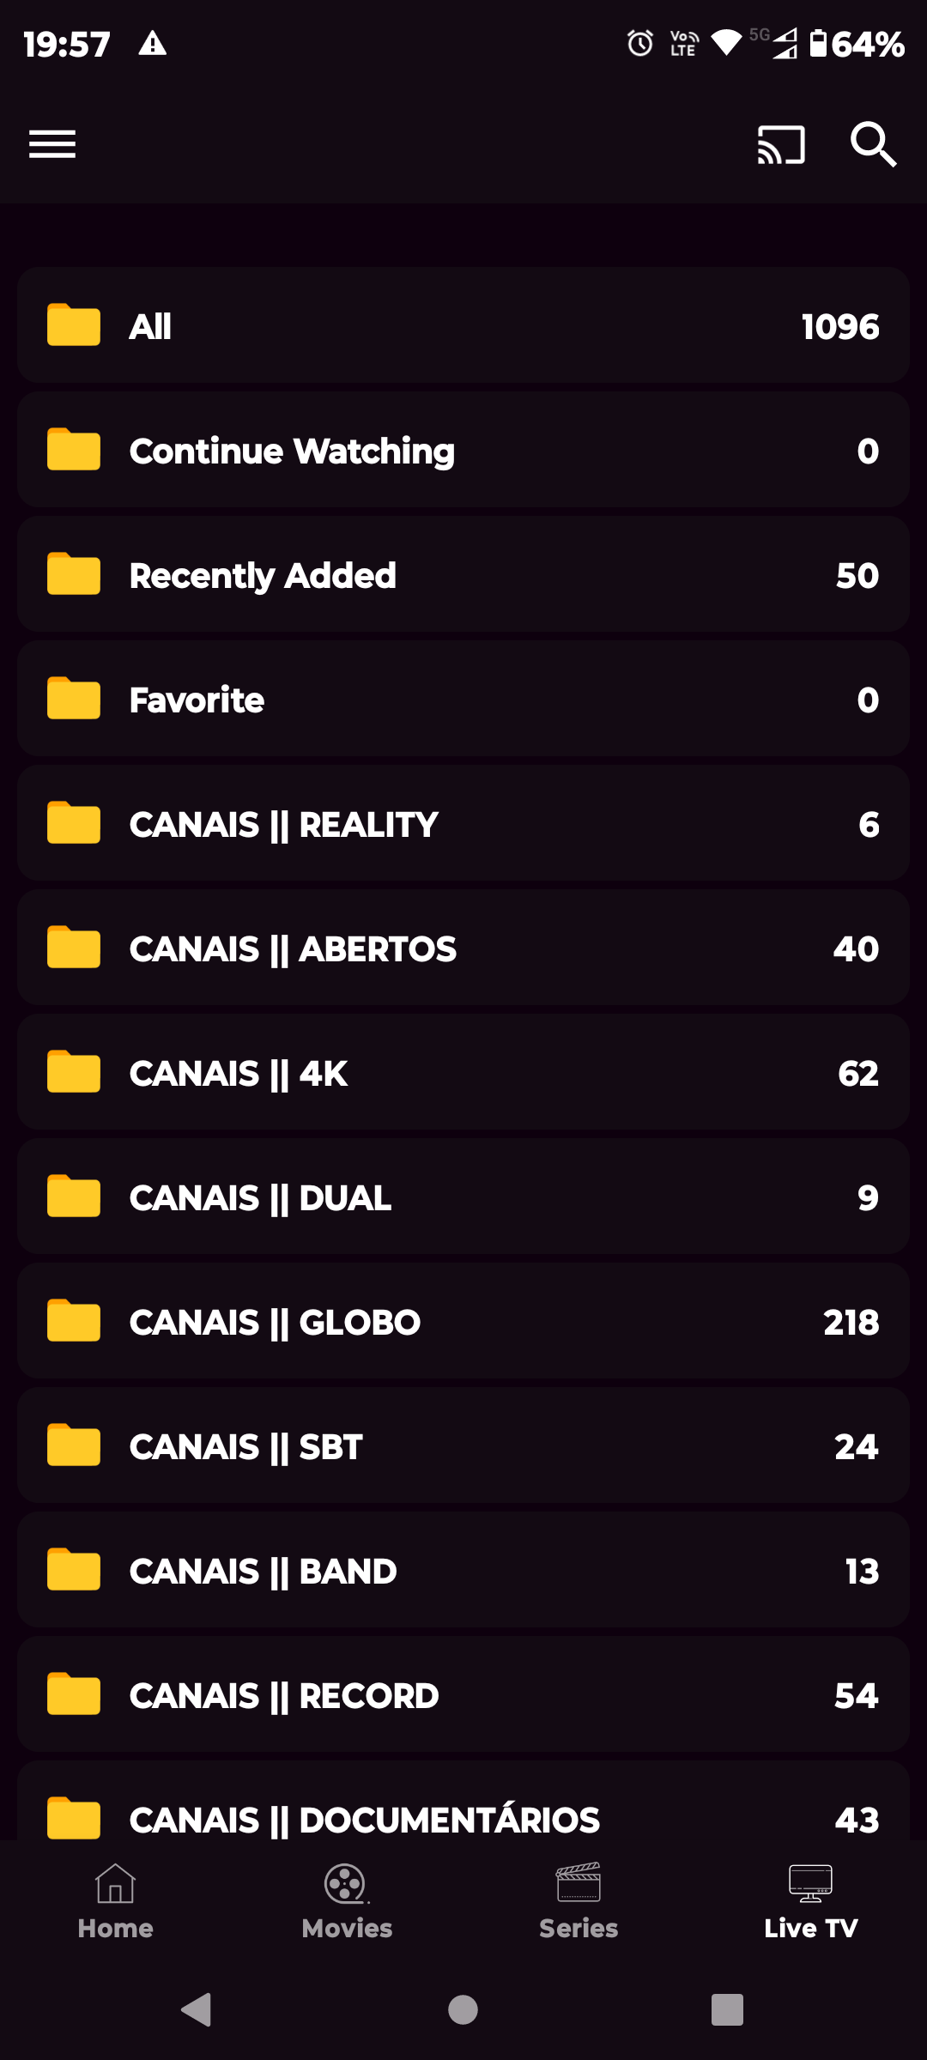The image size is (927, 2060).
Task: Tap the Cast screen icon
Action: pos(781,144)
